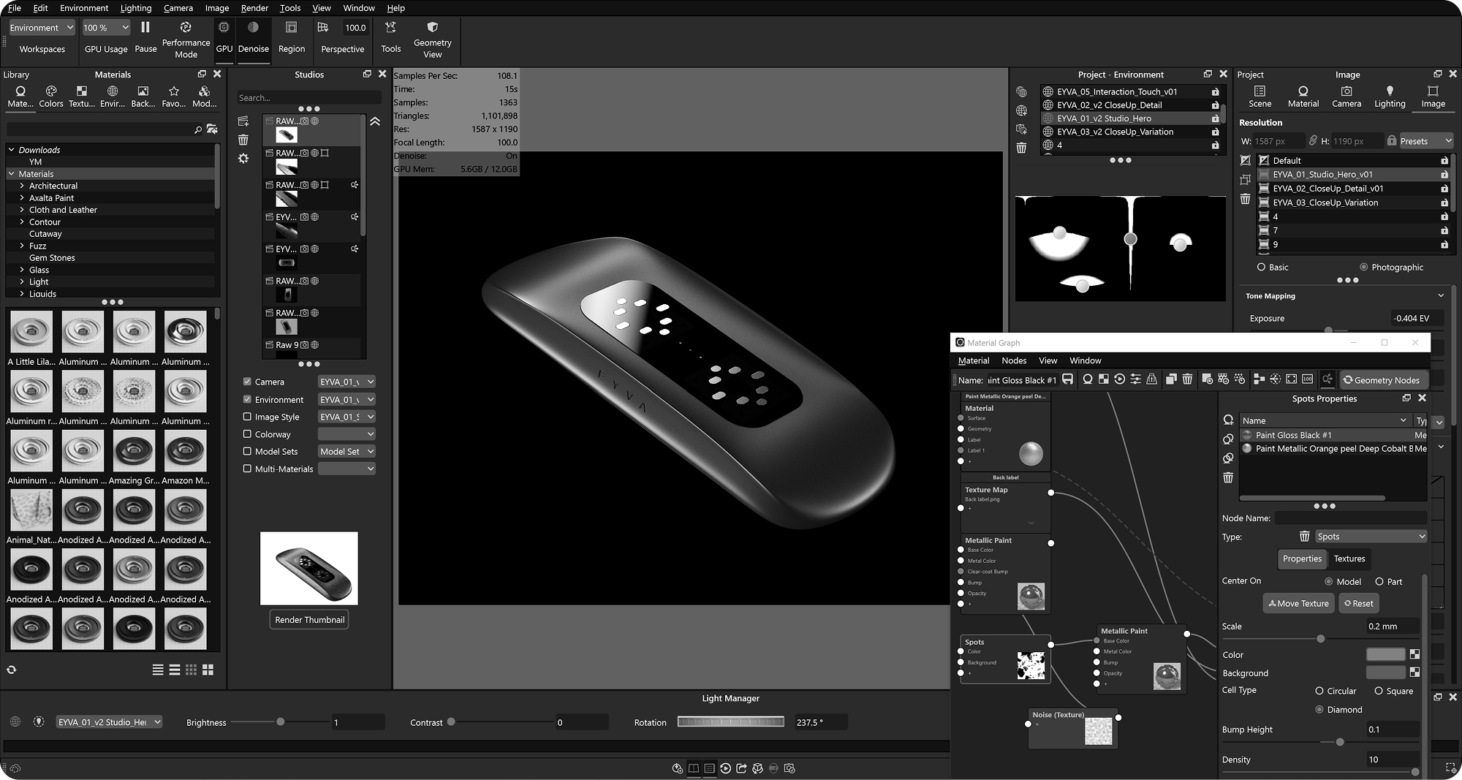Viewport: 1462px width, 780px height.
Task: Open the Project Lighting tab
Action: pyautogui.click(x=1390, y=96)
